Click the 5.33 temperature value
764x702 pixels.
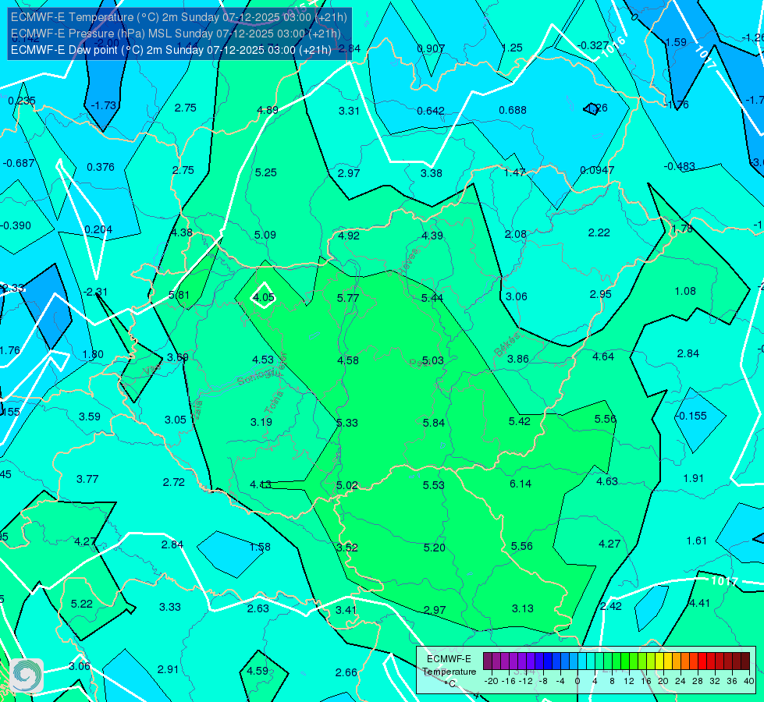[x=347, y=423]
